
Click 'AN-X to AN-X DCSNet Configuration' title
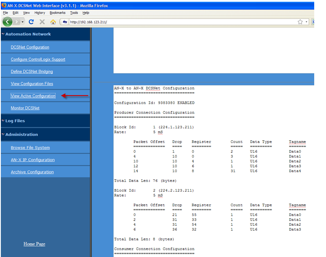click(154, 88)
